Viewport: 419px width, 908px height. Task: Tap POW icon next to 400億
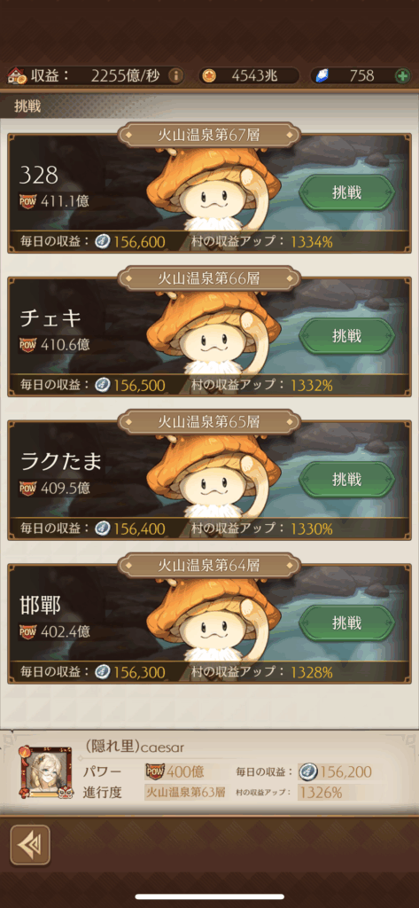(154, 771)
